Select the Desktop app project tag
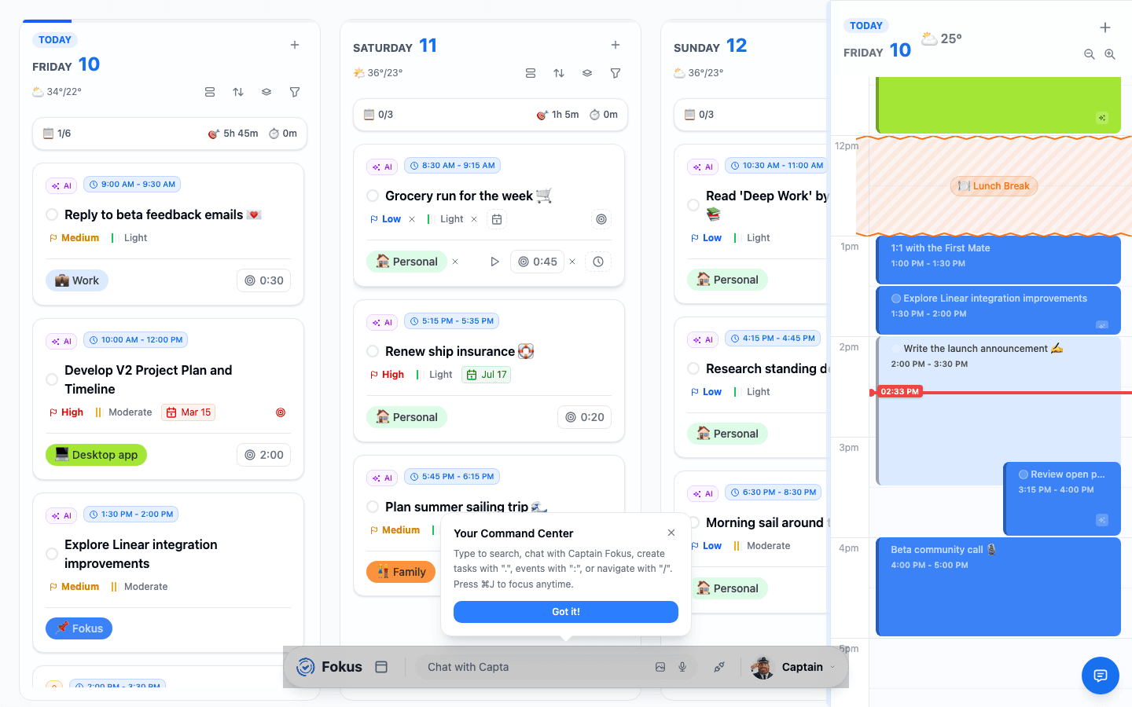 coord(96,455)
